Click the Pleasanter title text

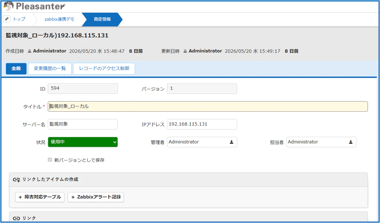[41, 6]
